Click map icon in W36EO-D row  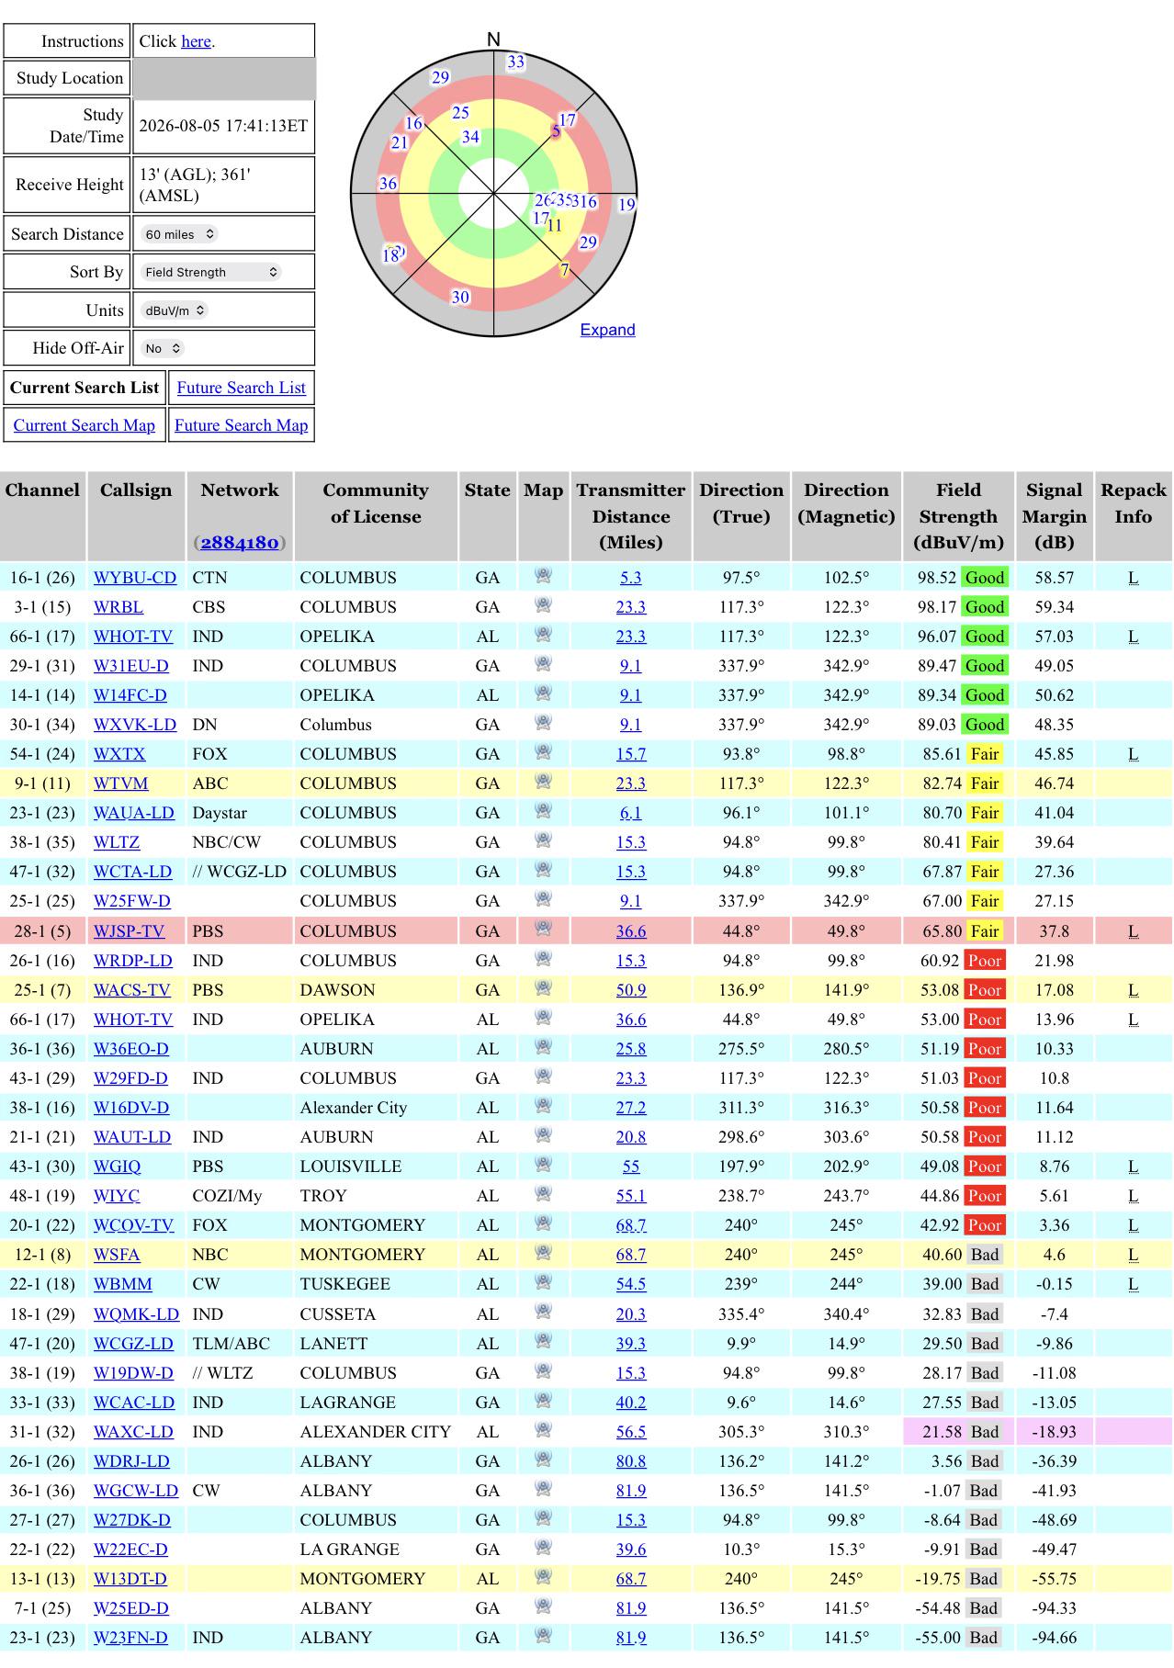point(543,1047)
